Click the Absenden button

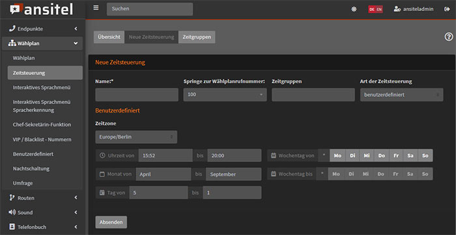111,222
